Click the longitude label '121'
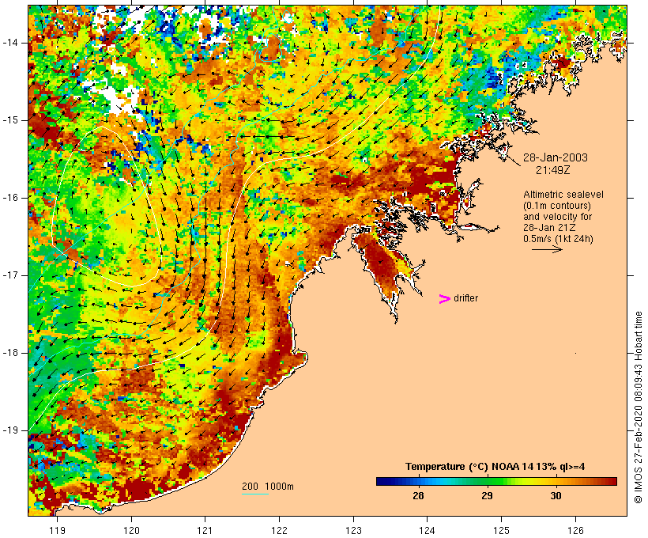This screenshot has width=648, height=538. 205,531
